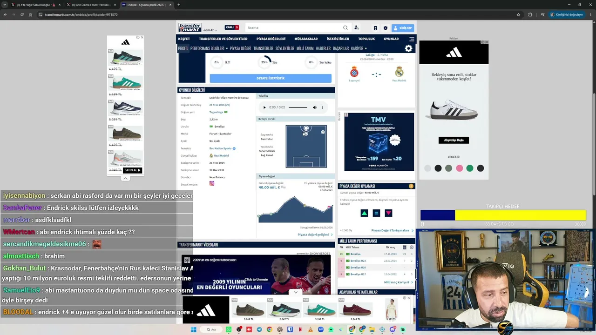Screen dimensions: 596x335
Task: Open the TOPLULUK menu
Action: coord(366,39)
